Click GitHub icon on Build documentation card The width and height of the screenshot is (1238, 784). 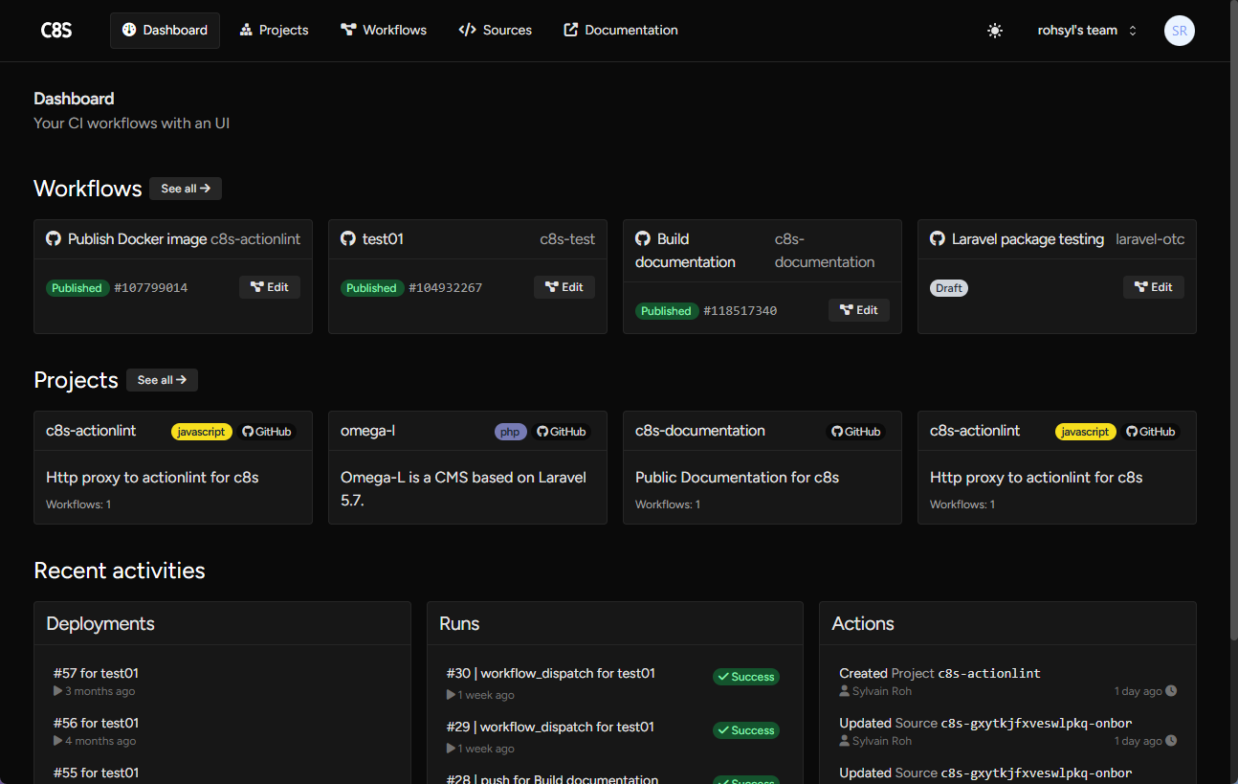pos(643,239)
